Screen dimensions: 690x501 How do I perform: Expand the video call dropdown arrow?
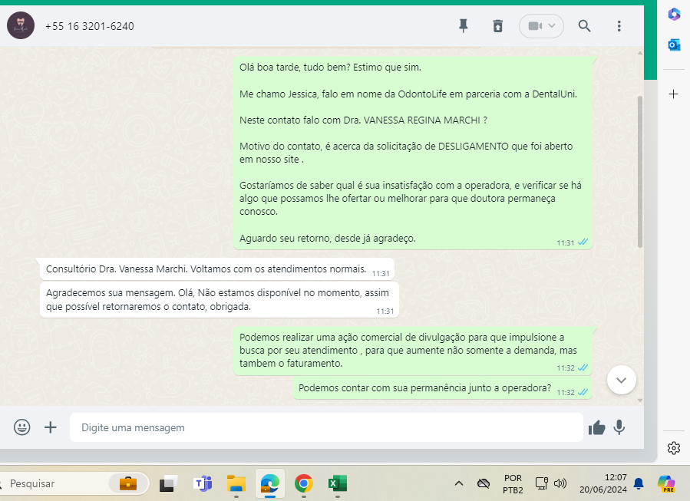coord(552,25)
